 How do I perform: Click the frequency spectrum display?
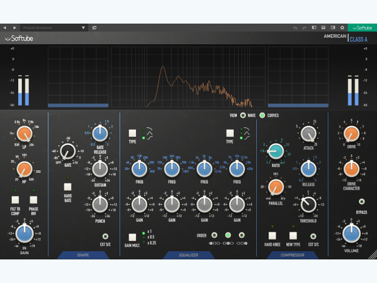coord(188,77)
